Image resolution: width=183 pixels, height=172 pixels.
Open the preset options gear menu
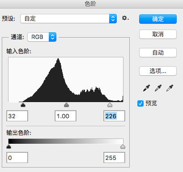pyautogui.click(x=125, y=18)
